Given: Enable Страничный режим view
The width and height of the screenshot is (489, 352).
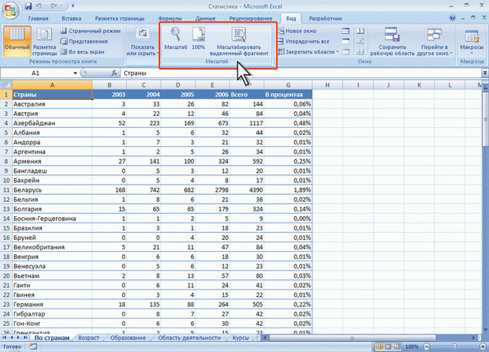Looking at the screenshot, I should coord(91,31).
